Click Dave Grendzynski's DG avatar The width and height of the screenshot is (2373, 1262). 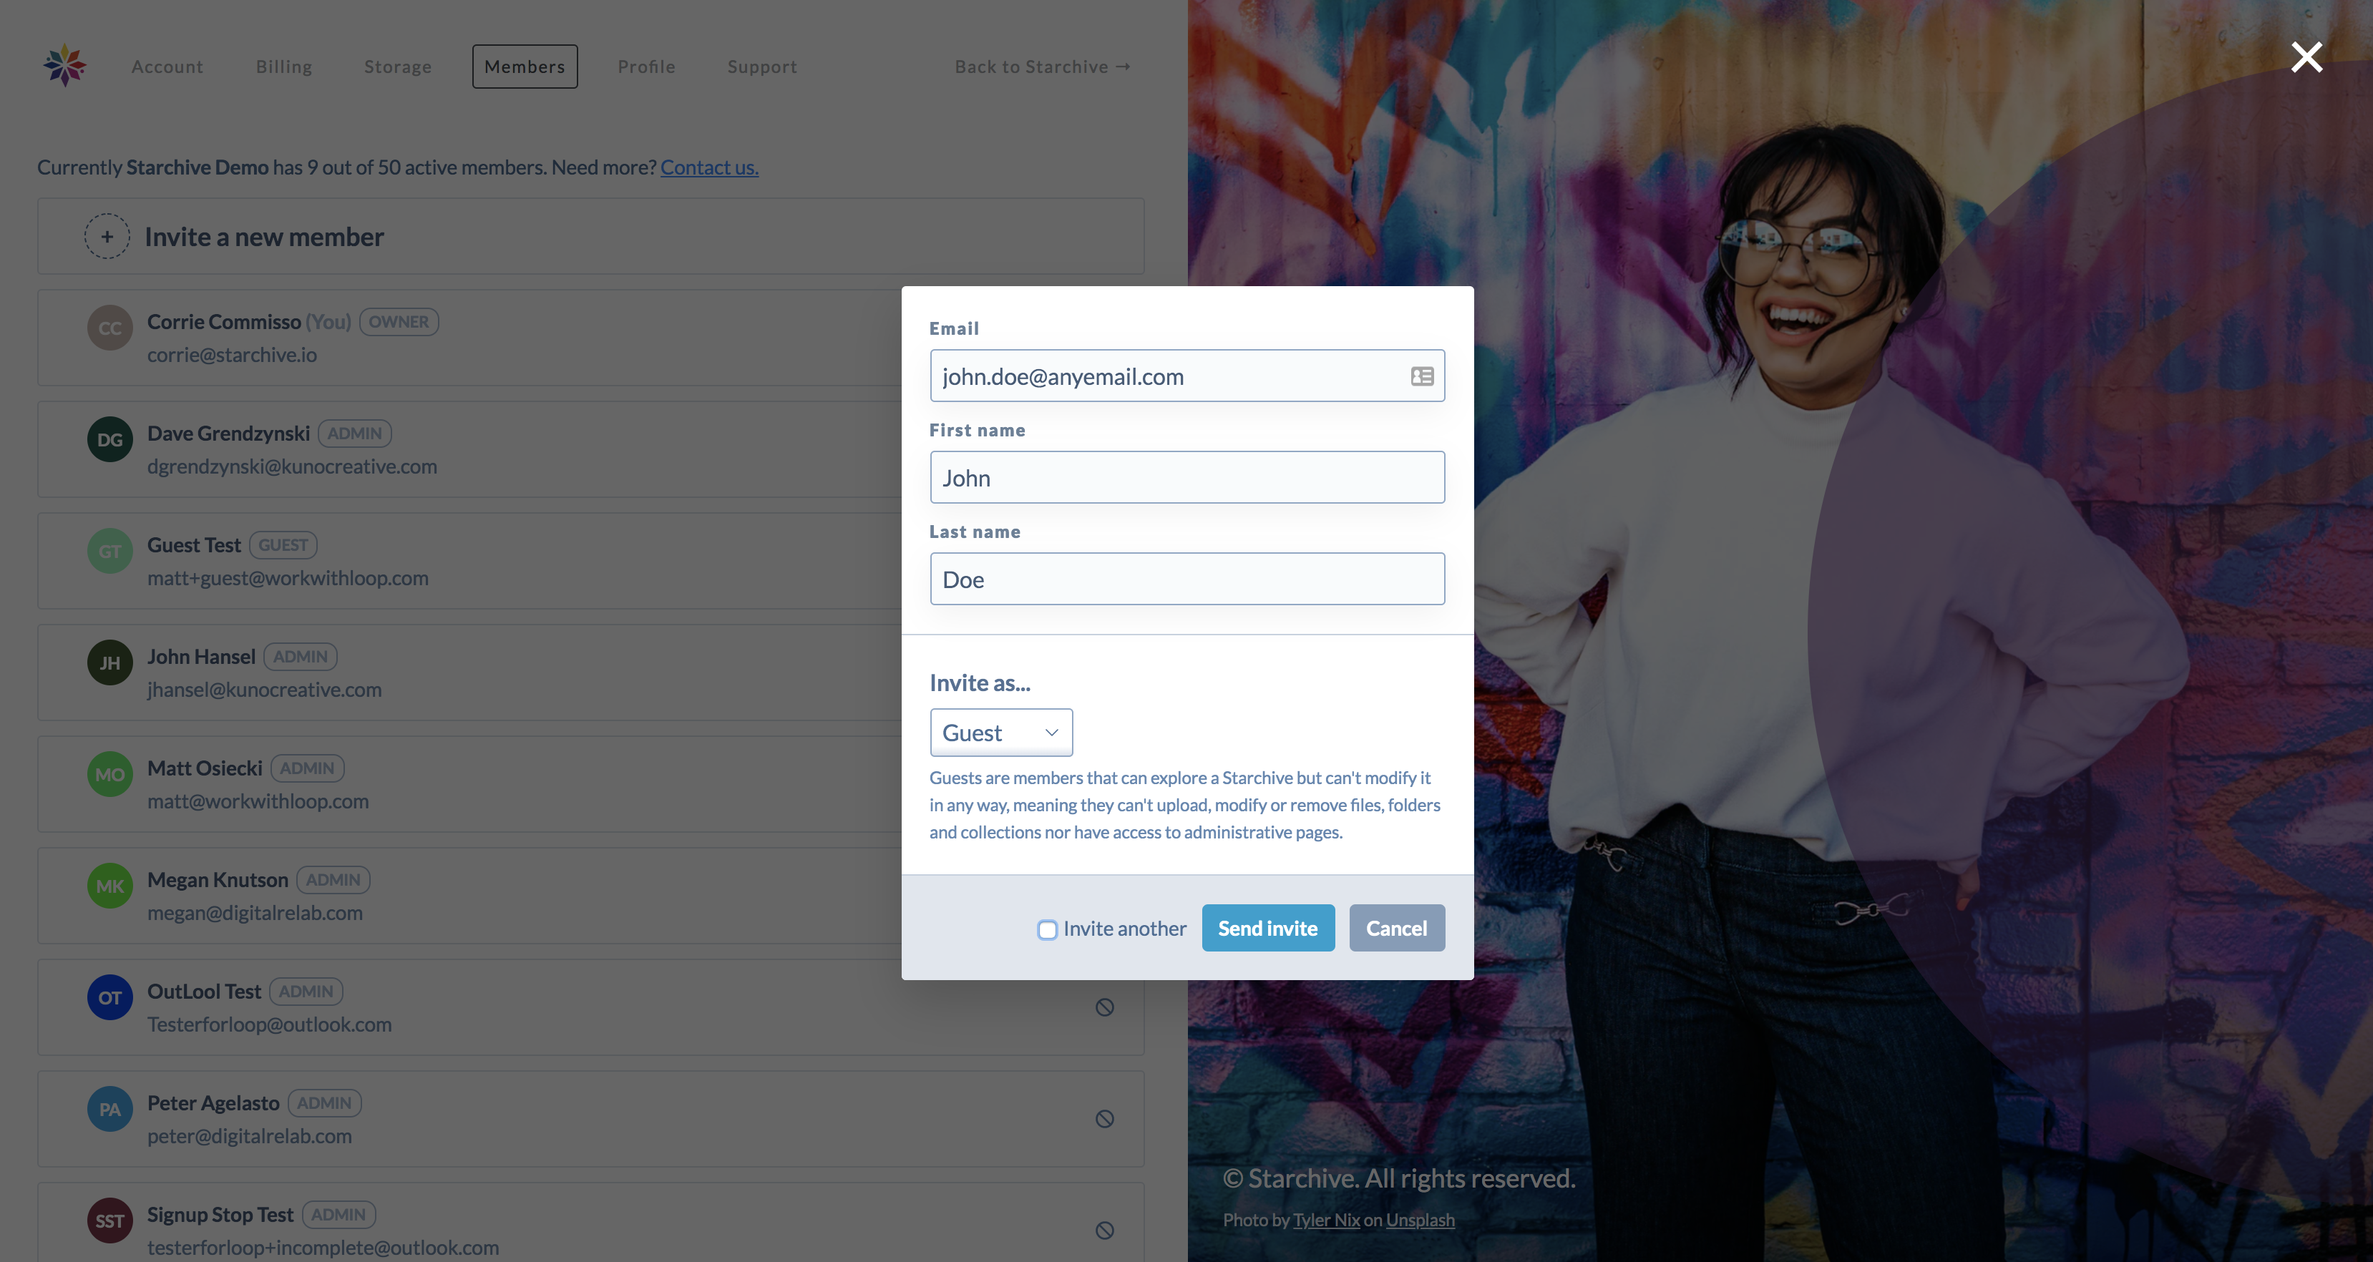tap(109, 439)
